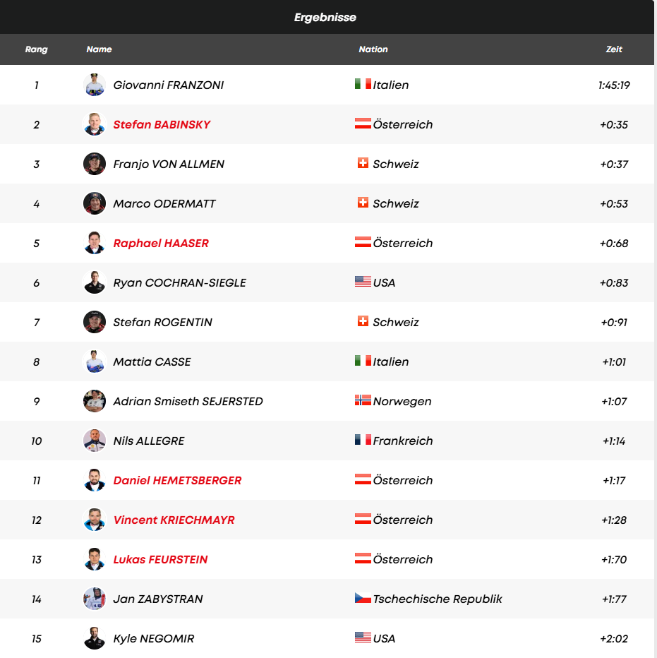Click Marco Odermatt's profile photo

coord(95,203)
